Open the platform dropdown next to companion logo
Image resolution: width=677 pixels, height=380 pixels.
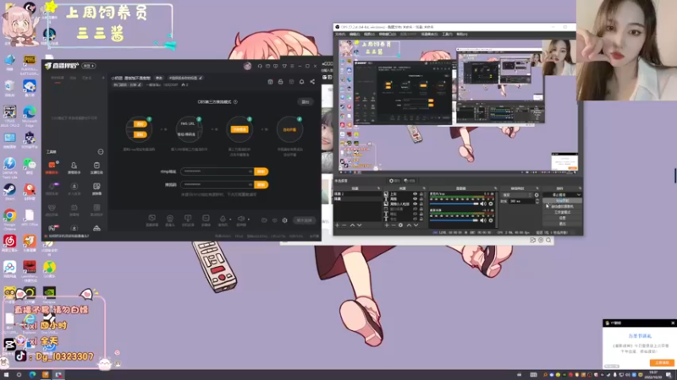(89, 66)
